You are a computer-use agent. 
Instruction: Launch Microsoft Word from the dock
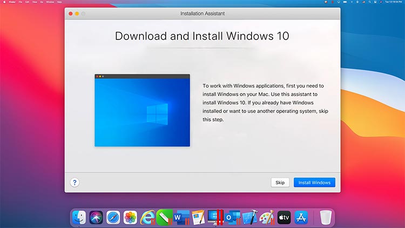181,217
